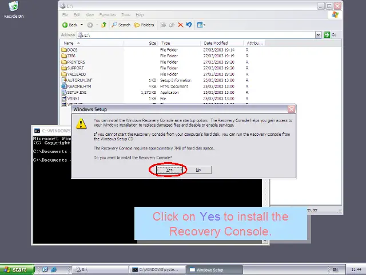Screen dimensions: 366x275
Task: Switch to command prompt taskbar button
Action: (x=158, y=270)
